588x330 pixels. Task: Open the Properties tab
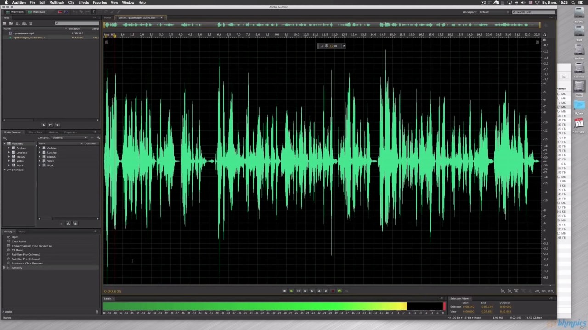coord(70,132)
